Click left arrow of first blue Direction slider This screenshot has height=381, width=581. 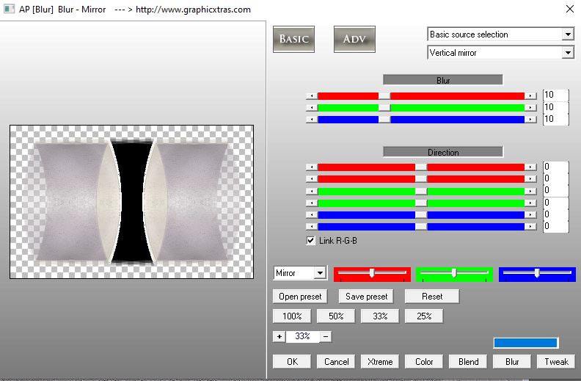click(x=312, y=215)
